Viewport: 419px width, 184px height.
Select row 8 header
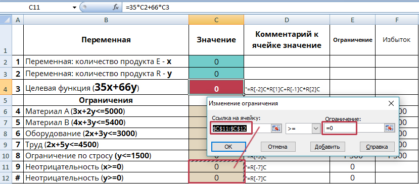point(6,133)
